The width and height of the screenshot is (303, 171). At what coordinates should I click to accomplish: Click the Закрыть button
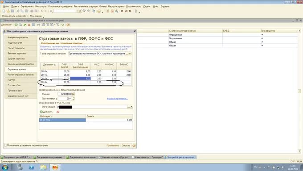pyautogui.click(x=126, y=146)
